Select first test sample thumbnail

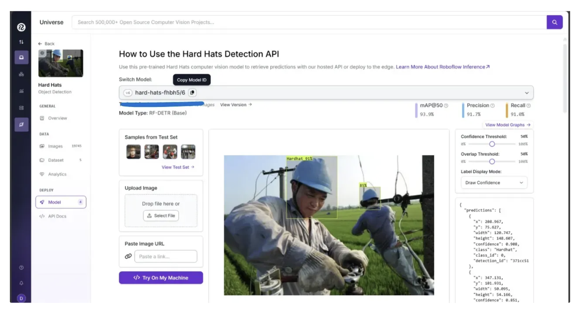tap(133, 152)
